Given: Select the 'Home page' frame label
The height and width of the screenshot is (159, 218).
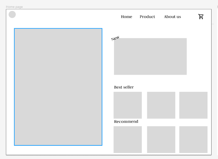Looking at the screenshot, I should click(x=14, y=7).
